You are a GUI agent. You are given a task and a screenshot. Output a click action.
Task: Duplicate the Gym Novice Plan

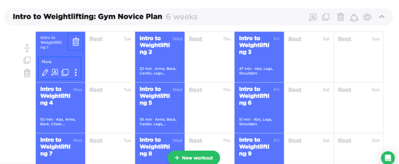click(326, 17)
